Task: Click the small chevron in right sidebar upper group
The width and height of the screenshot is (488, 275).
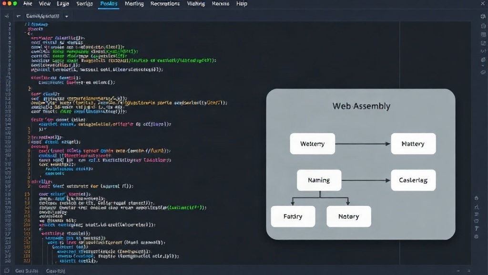Action: tap(483, 66)
